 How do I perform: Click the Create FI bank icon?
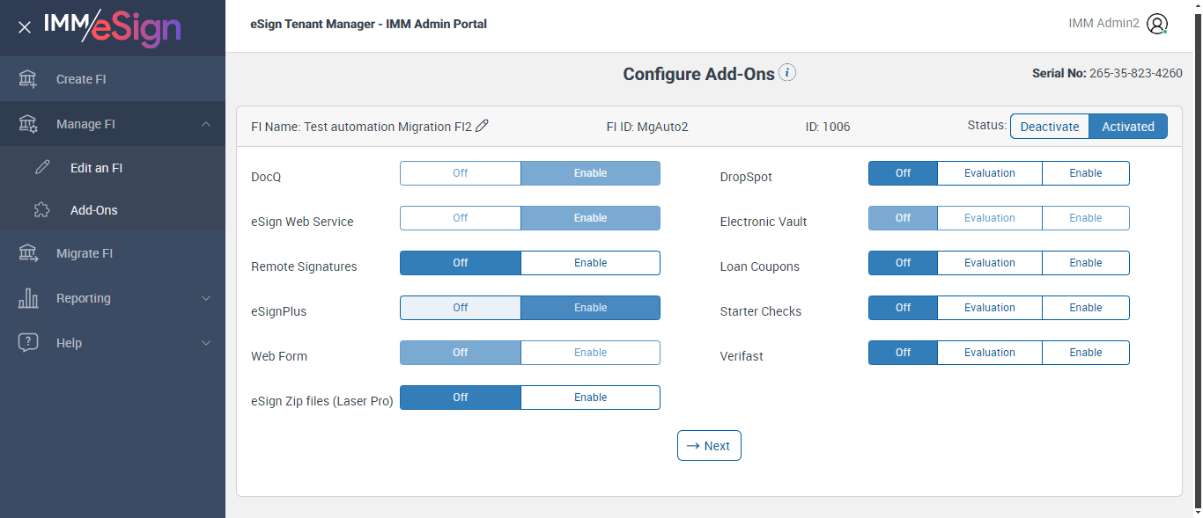tap(28, 79)
